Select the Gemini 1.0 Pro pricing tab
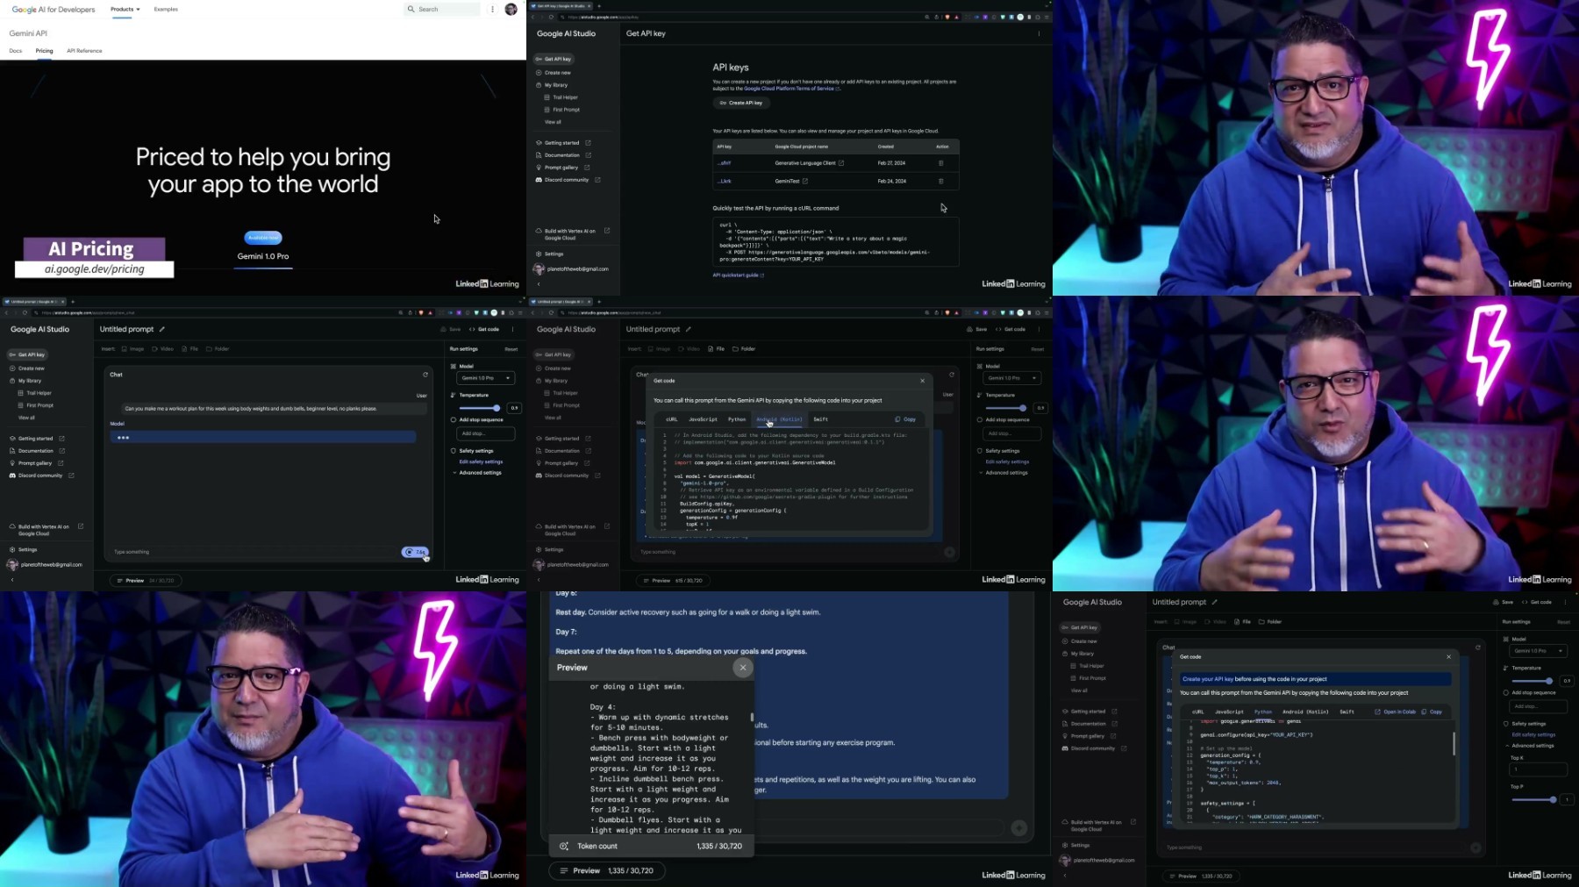 tap(263, 256)
